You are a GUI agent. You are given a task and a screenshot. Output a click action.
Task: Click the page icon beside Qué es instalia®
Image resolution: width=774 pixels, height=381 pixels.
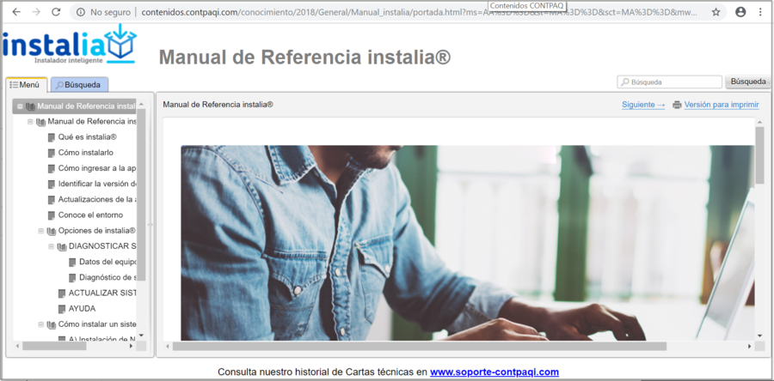point(52,137)
